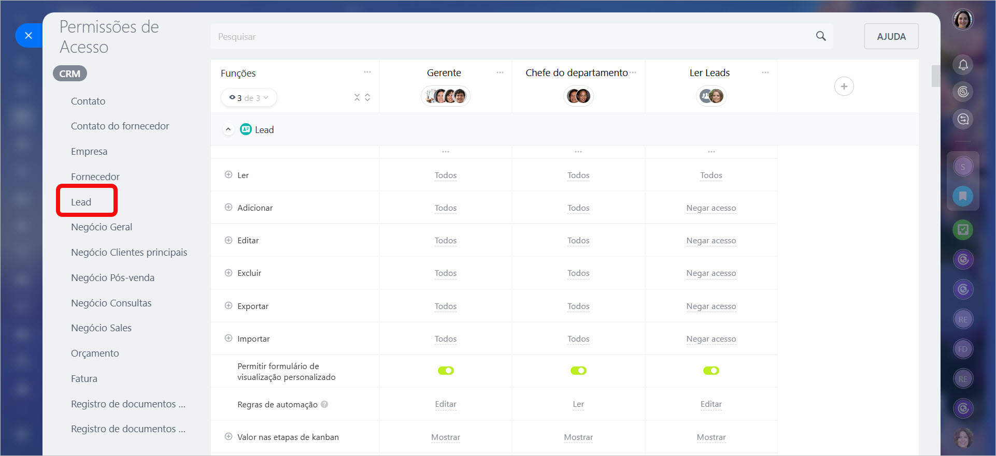Click the collapse all rows icon
The width and height of the screenshot is (996, 456).
(x=357, y=97)
